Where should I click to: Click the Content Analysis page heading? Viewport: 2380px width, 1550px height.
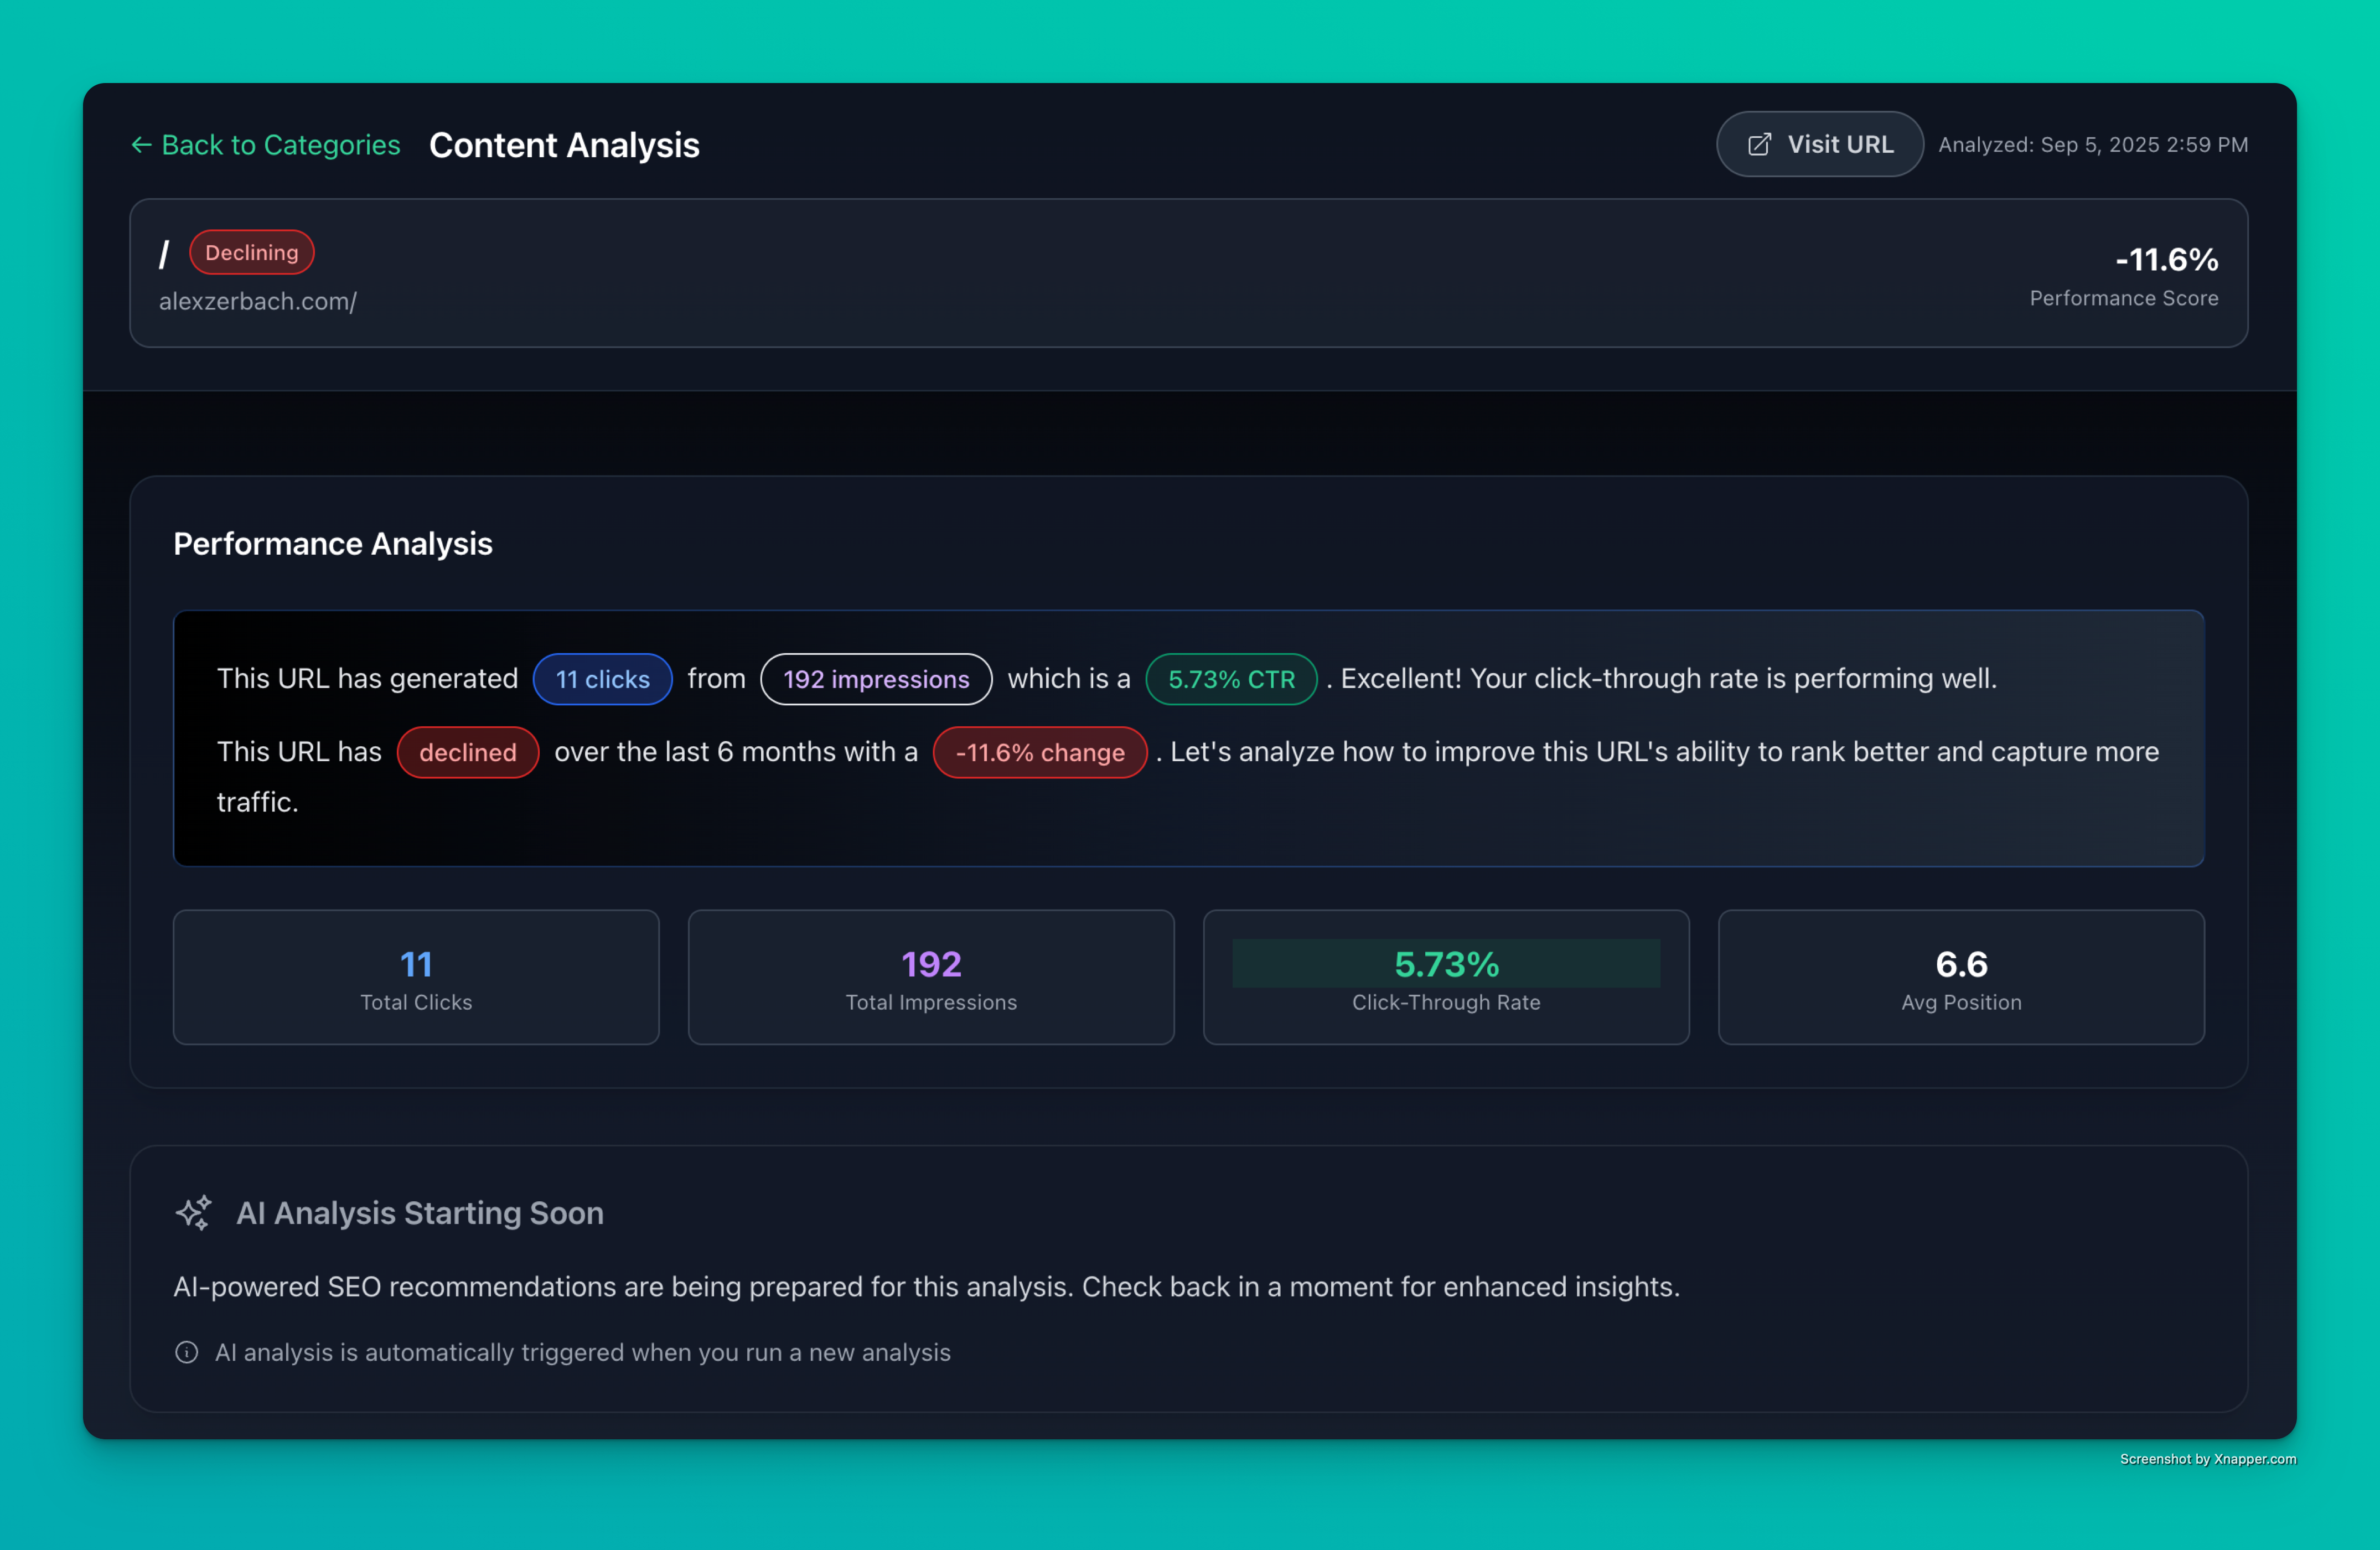pyautogui.click(x=564, y=145)
